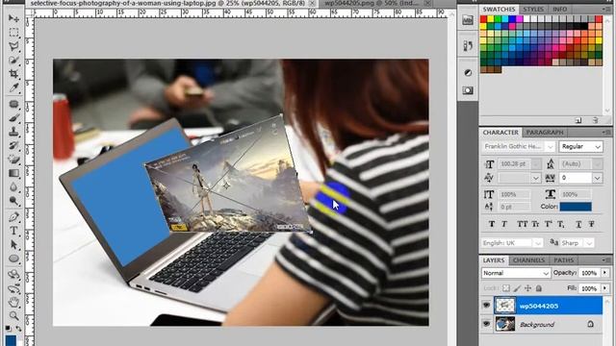Viewport: 616px width, 346px height.
Task: Select the Move tool
Action: (x=13, y=18)
